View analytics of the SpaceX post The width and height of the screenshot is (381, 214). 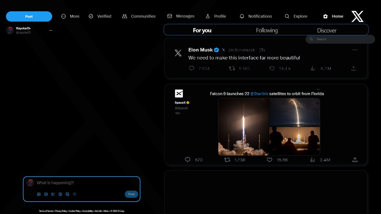(x=312, y=160)
